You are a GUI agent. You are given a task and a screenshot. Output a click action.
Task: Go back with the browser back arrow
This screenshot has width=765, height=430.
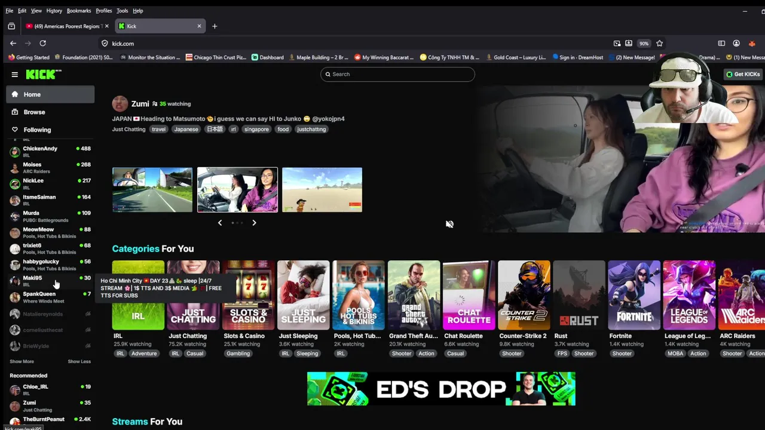13,44
